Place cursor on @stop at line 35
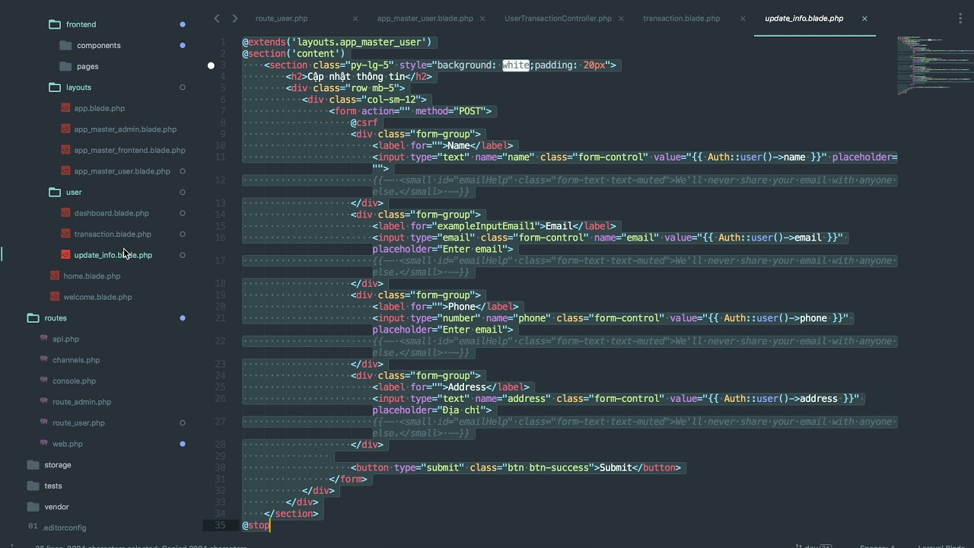 coord(256,525)
